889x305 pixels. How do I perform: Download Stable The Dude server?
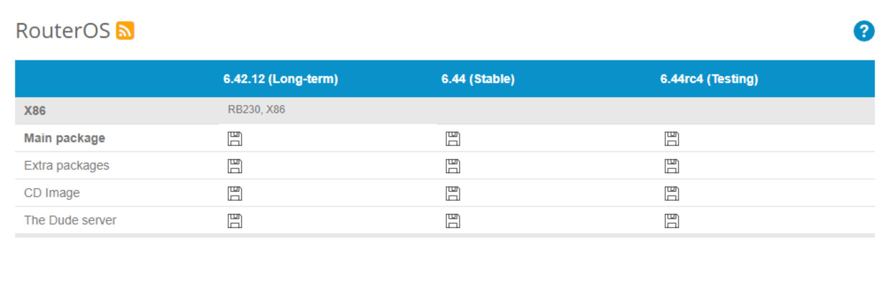click(453, 221)
